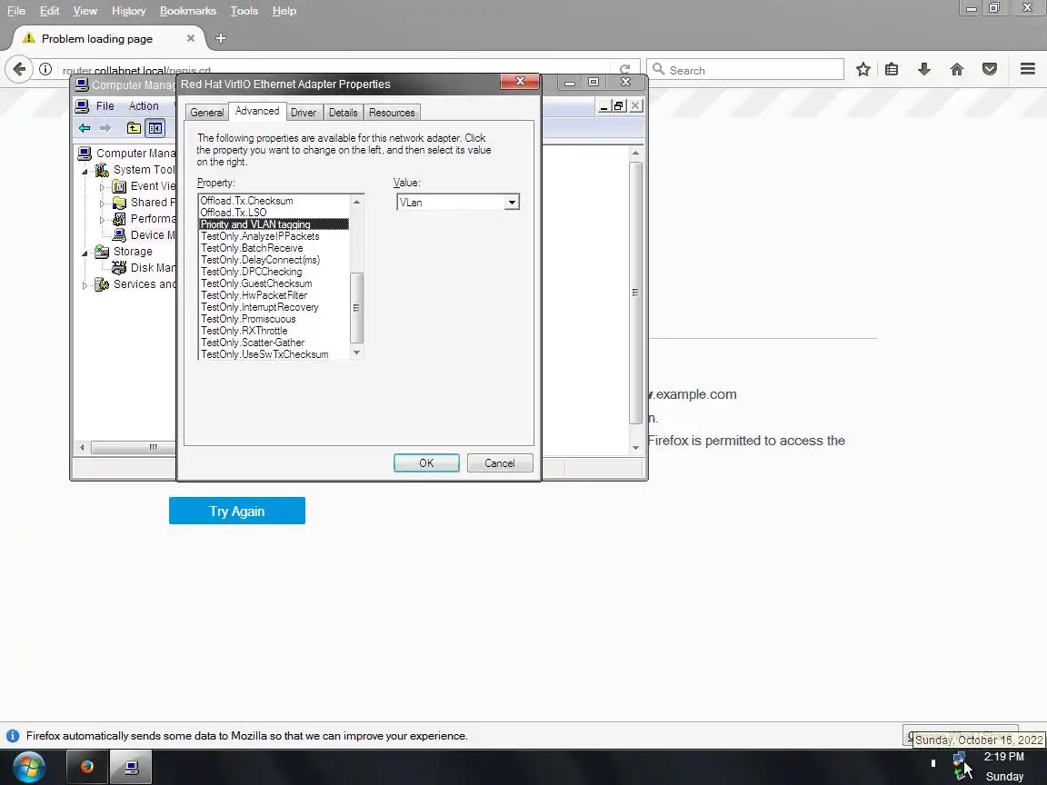Expand Performance tree node

102,220
